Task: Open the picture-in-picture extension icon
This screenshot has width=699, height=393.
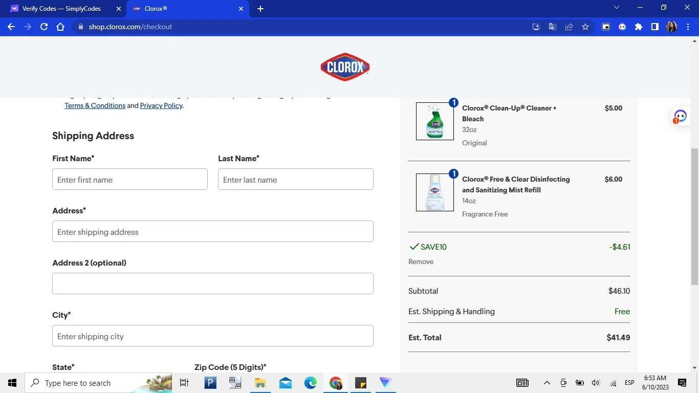Action: [x=606, y=27]
